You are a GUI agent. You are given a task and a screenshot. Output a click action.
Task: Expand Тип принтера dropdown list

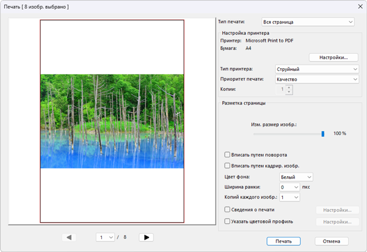(x=317, y=69)
